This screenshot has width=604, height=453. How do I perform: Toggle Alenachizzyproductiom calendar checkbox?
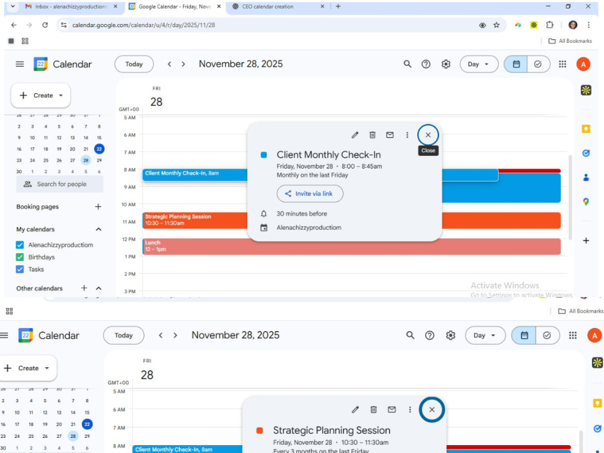coord(20,245)
